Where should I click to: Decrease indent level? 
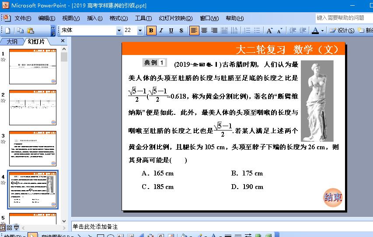coord(293,31)
